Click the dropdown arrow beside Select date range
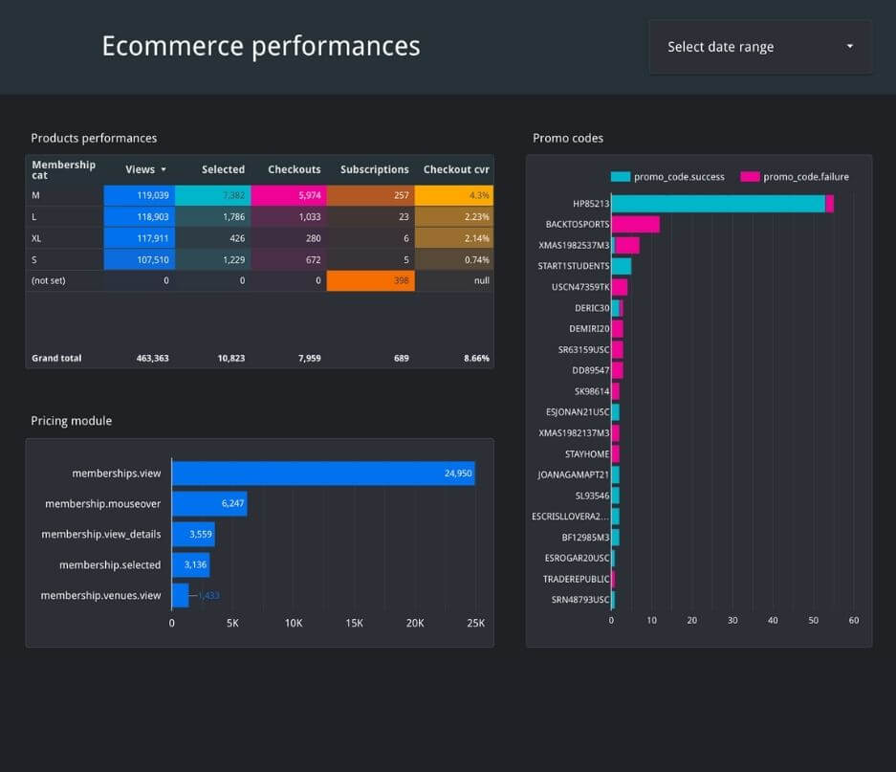Image resolution: width=896 pixels, height=772 pixels. [850, 46]
